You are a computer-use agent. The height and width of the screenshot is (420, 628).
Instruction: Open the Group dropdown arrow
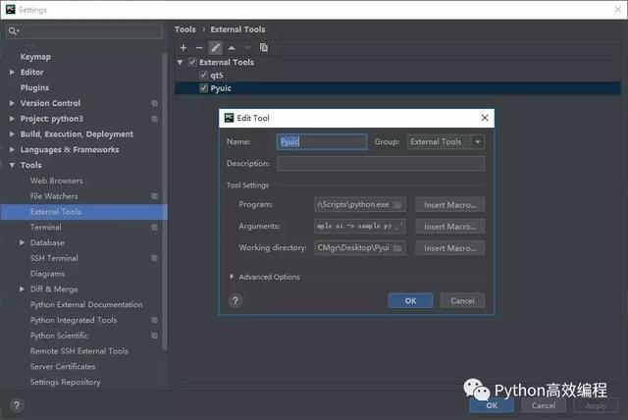click(x=478, y=142)
